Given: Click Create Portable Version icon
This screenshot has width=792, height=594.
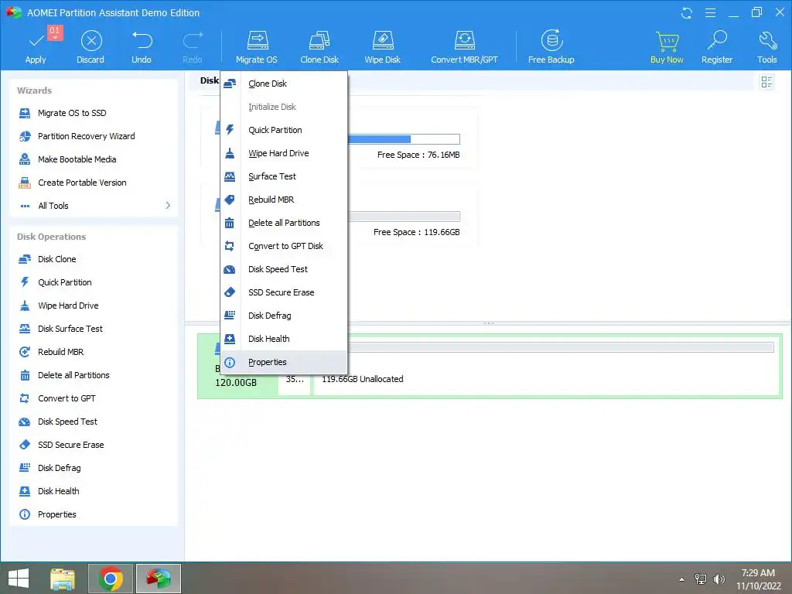Looking at the screenshot, I should pyautogui.click(x=25, y=183).
